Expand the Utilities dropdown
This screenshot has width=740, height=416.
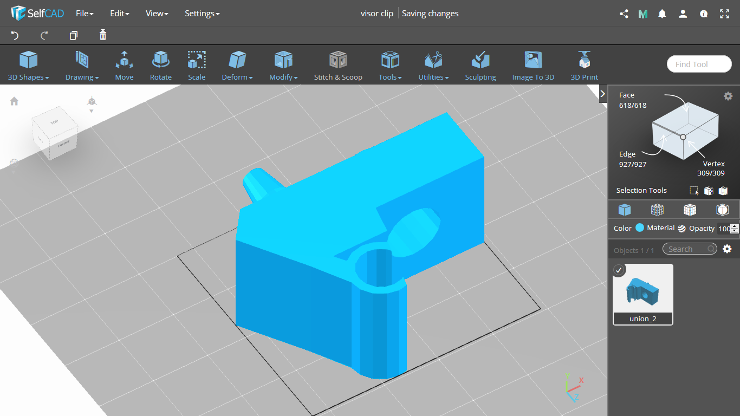point(433,66)
